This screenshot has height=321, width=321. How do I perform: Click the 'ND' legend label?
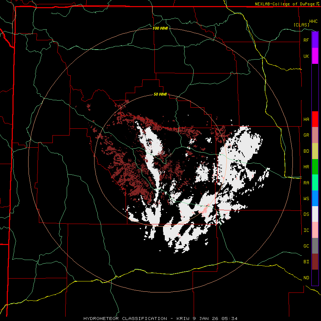click(306, 278)
